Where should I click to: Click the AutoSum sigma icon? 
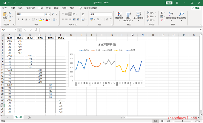pos(162,13)
